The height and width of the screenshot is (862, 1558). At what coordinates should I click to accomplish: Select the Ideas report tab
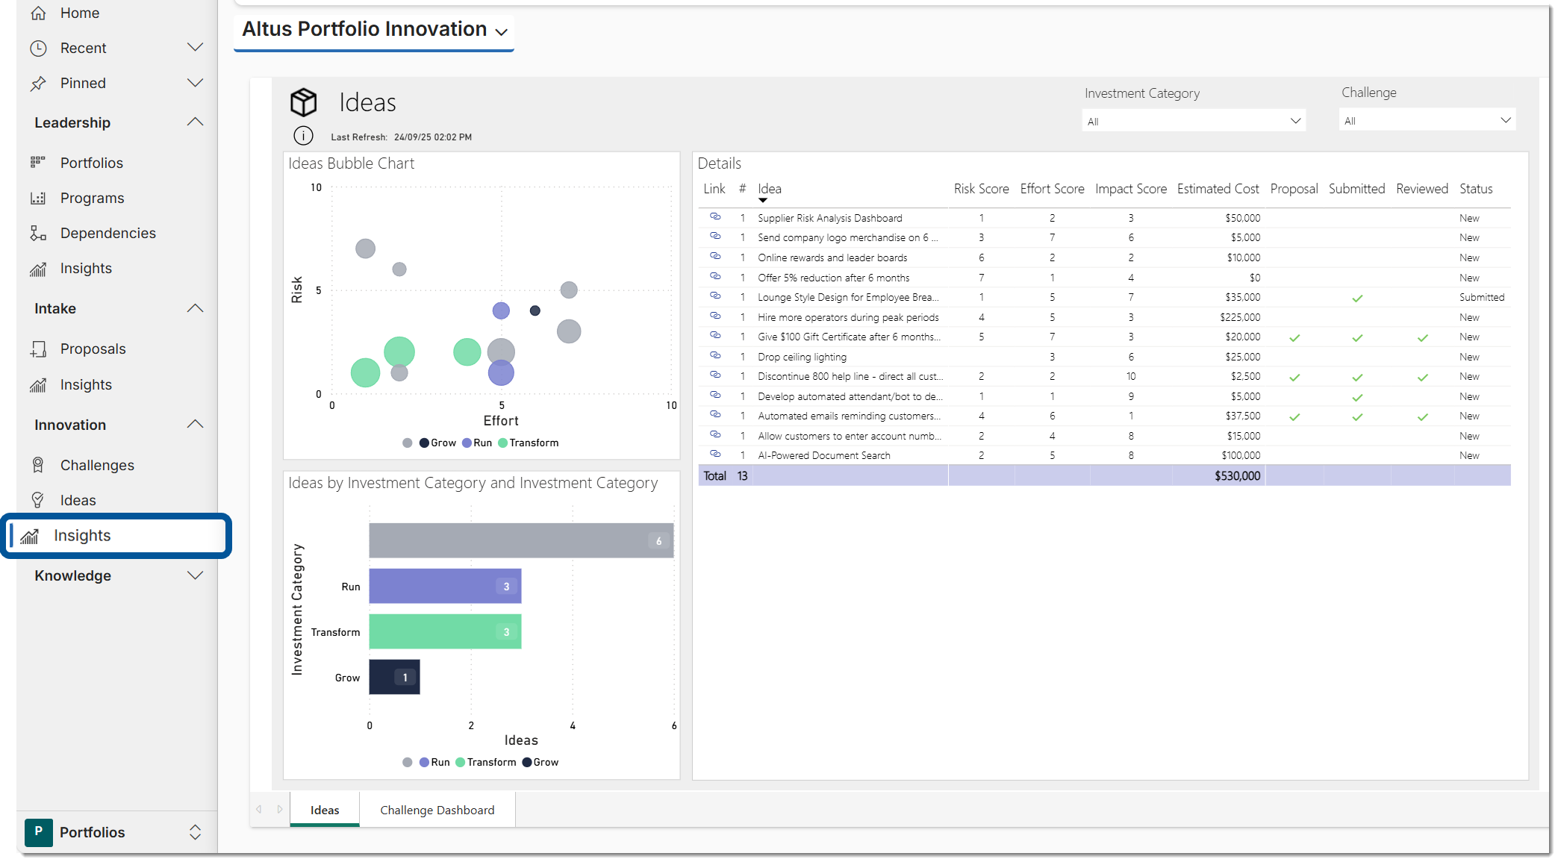tap(325, 810)
